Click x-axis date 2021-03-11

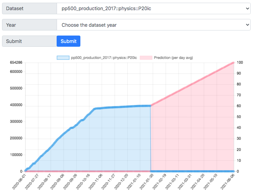pyautogui.click(x=172, y=182)
